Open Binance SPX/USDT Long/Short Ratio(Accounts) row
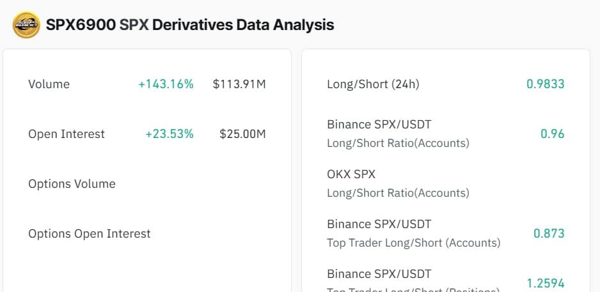Image resolution: width=600 pixels, height=292 pixels. point(398,134)
